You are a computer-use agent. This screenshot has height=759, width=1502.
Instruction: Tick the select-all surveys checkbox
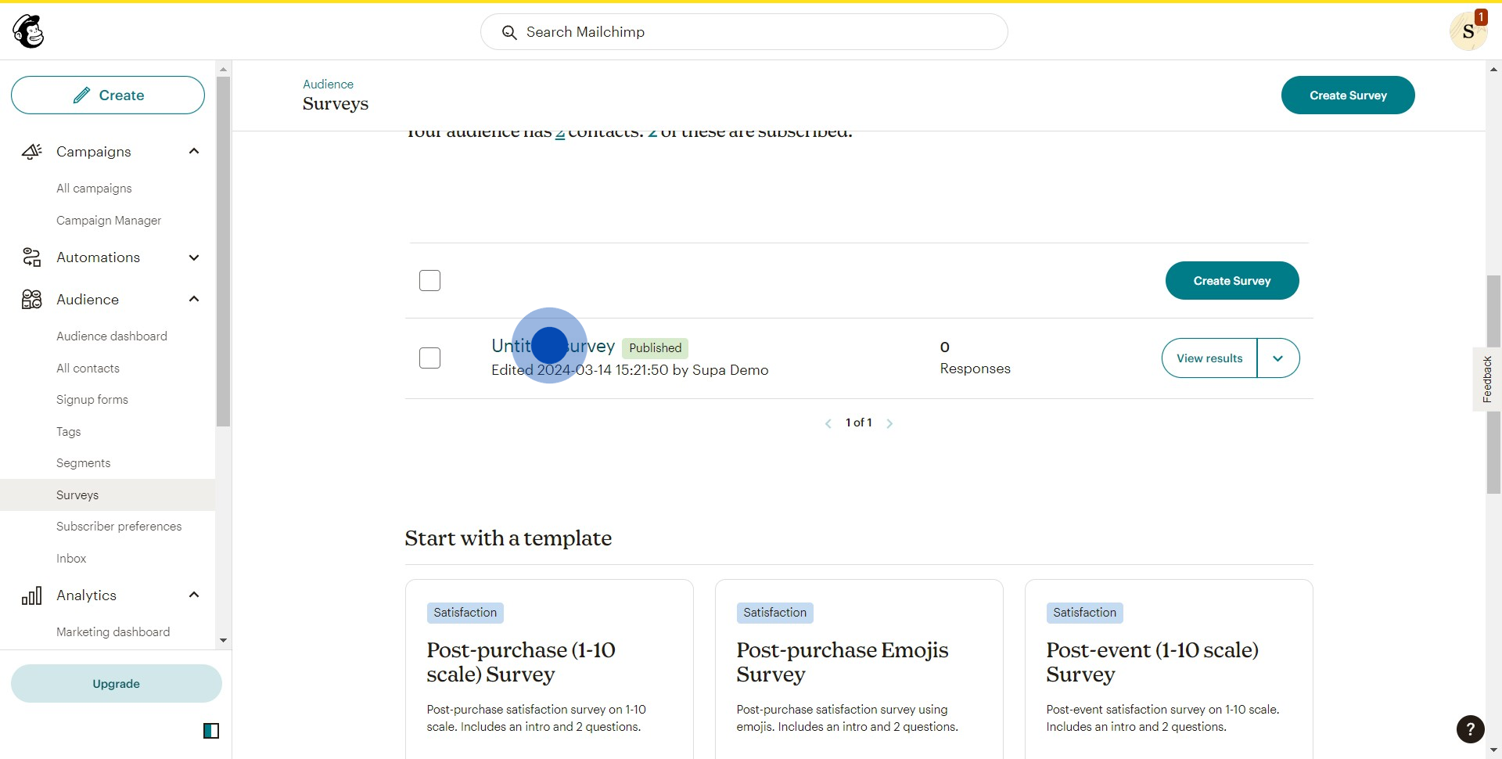429,281
